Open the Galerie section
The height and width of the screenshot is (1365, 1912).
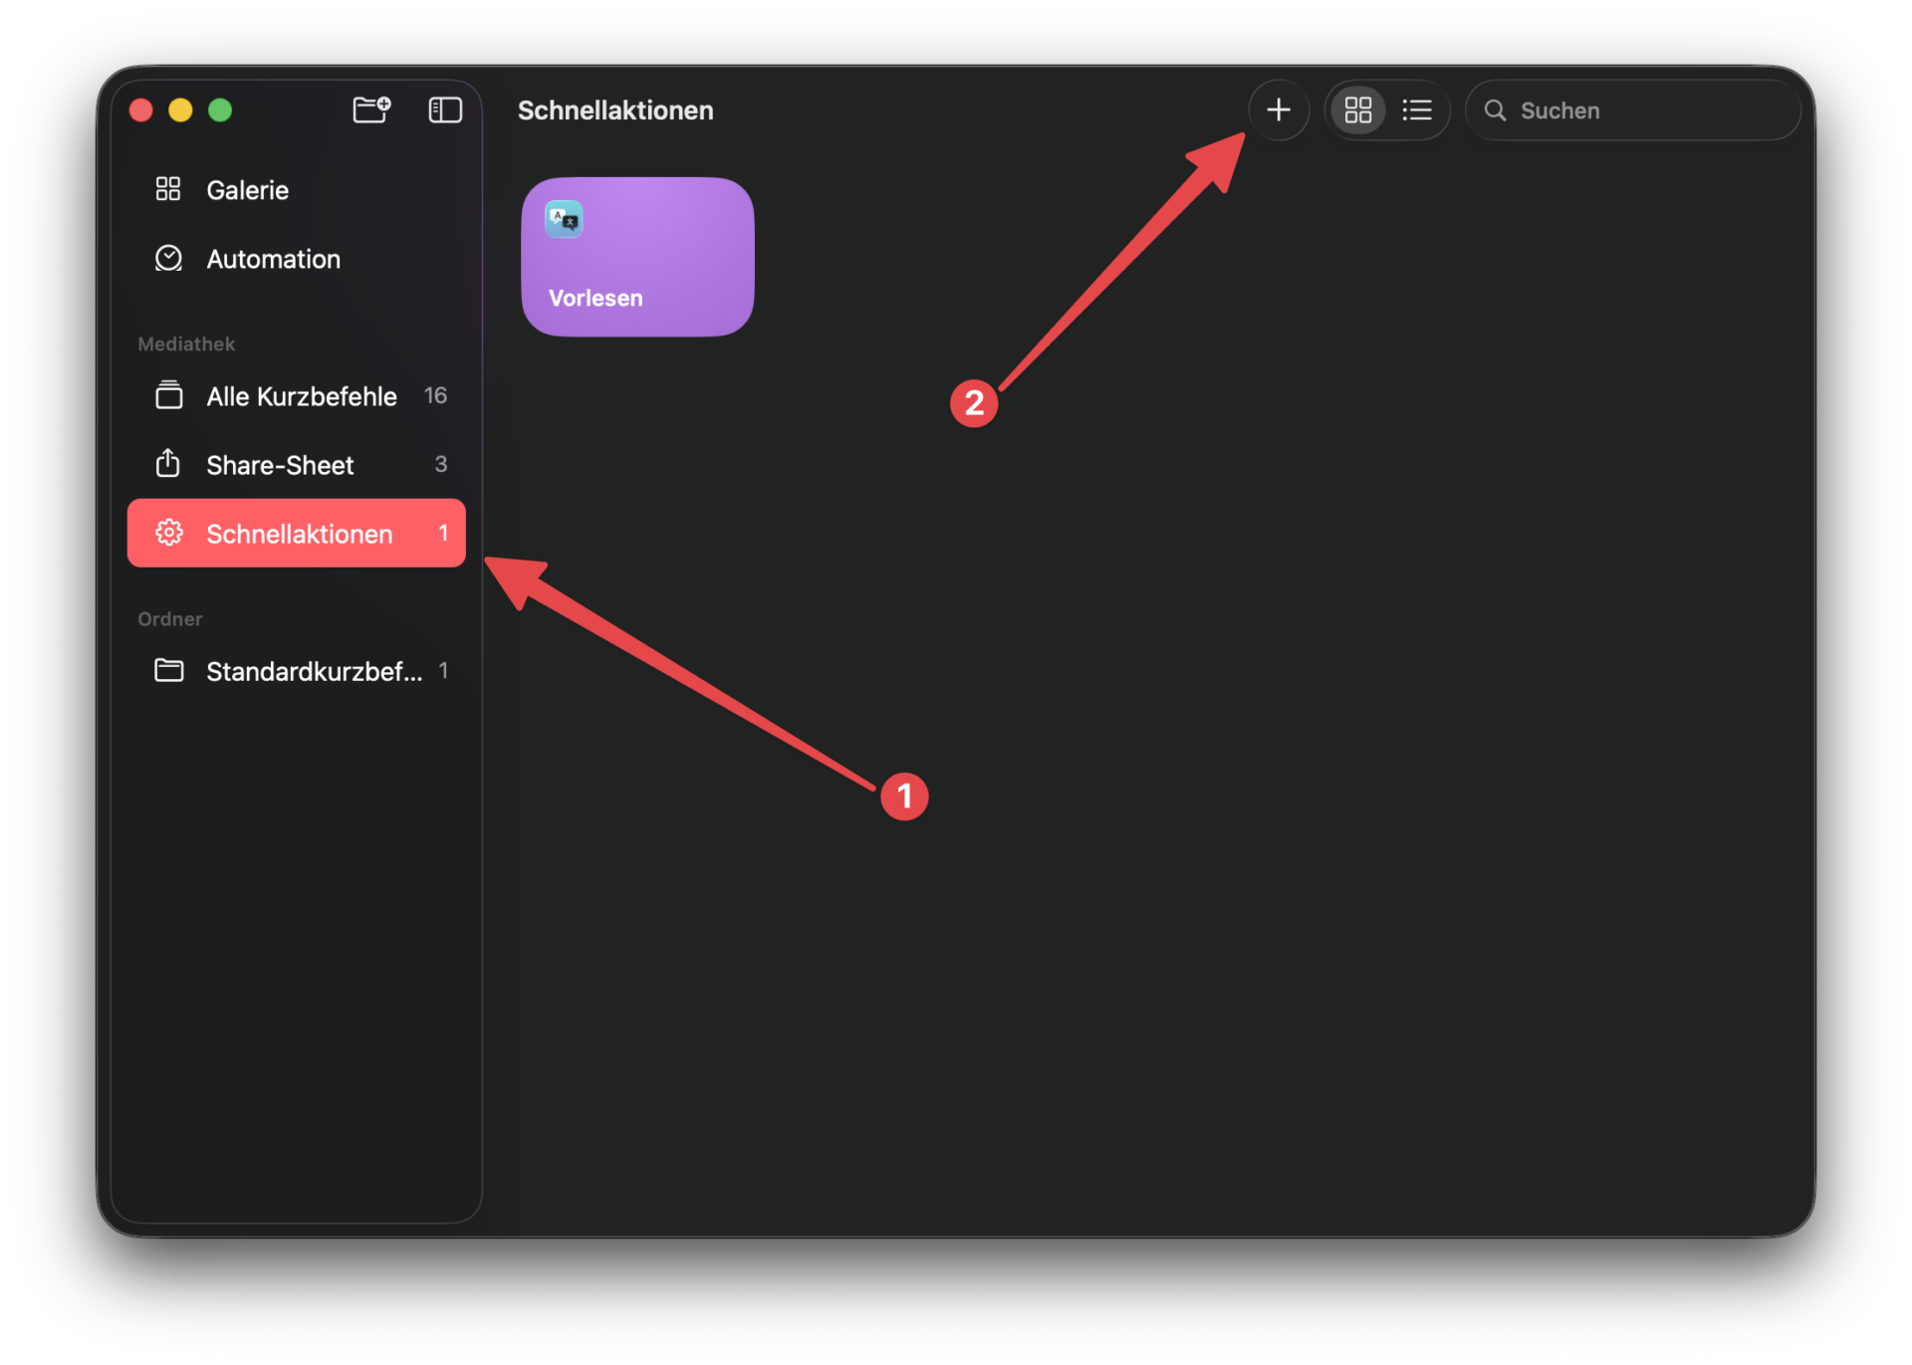click(x=247, y=189)
